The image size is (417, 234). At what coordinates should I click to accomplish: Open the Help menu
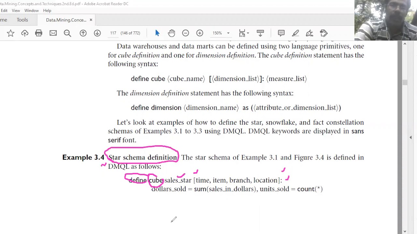(x=47, y=10)
